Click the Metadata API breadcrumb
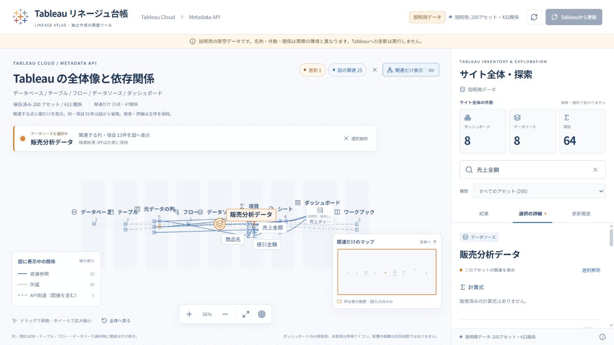 point(204,17)
